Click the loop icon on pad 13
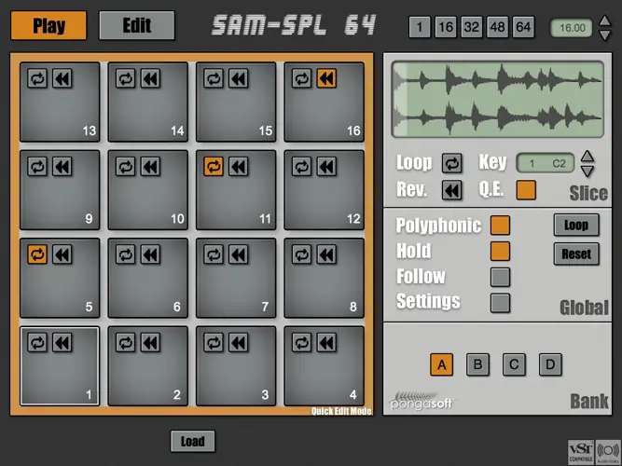622x466 pixels. tap(37, 78)
